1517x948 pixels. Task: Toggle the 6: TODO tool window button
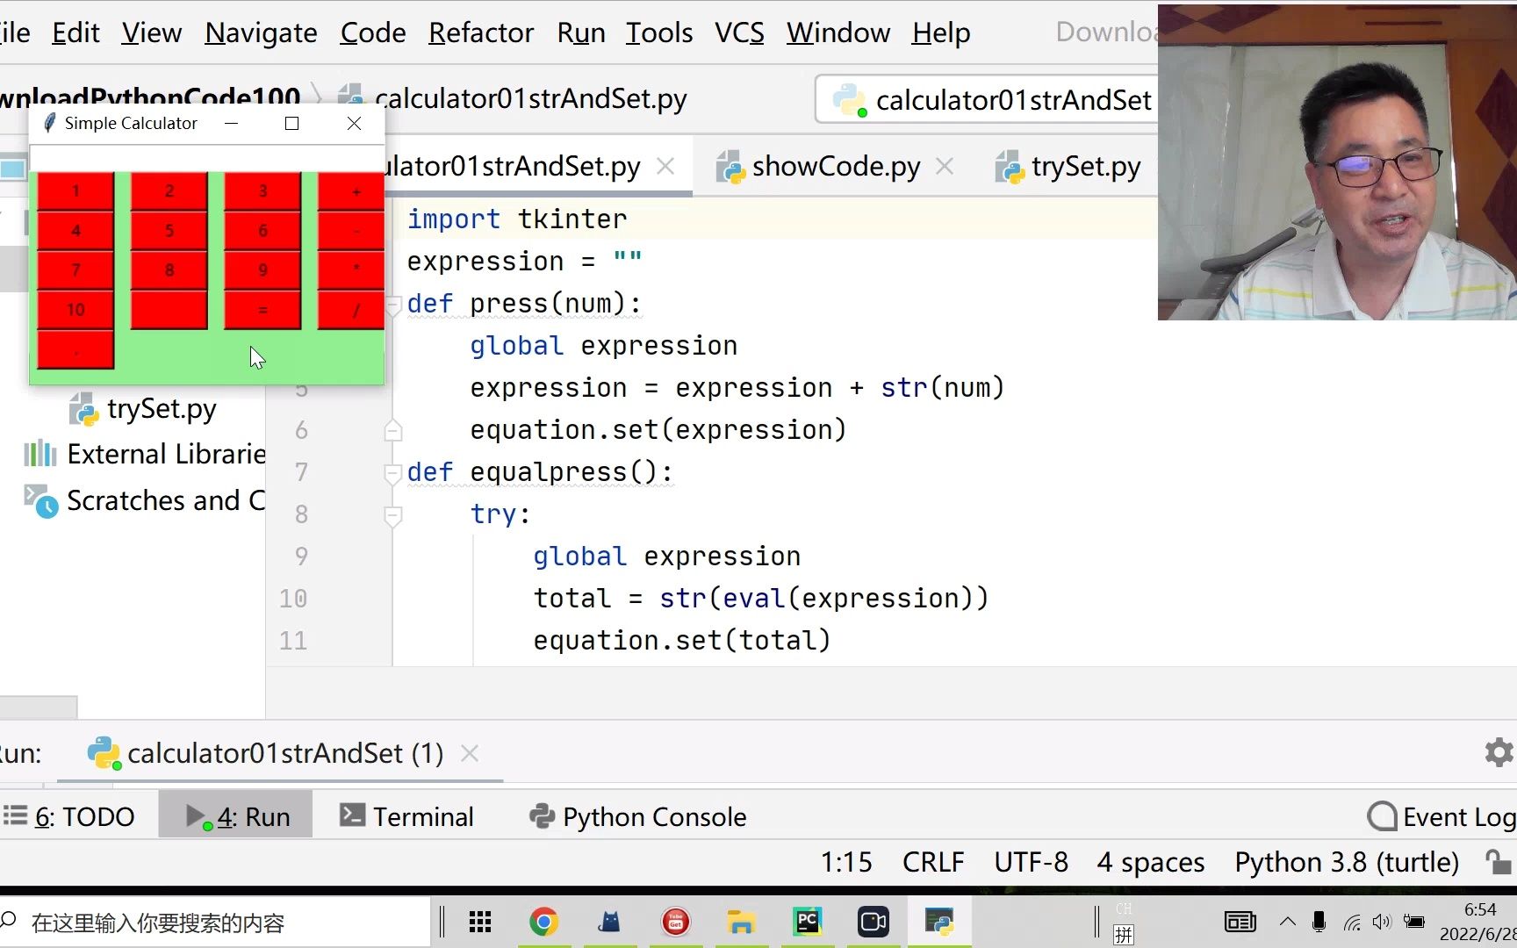69,817
